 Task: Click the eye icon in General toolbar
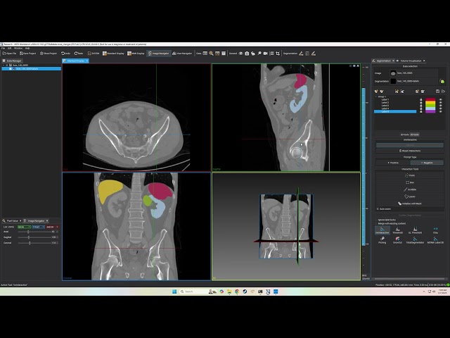tap(240, 54)
